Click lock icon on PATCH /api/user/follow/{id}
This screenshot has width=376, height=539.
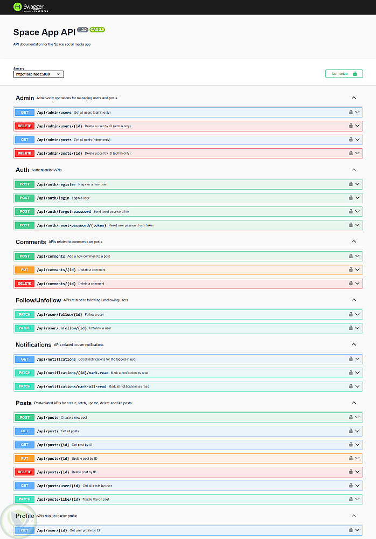point(350,314)
